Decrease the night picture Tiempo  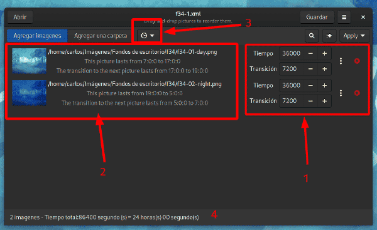click(310, 85)
